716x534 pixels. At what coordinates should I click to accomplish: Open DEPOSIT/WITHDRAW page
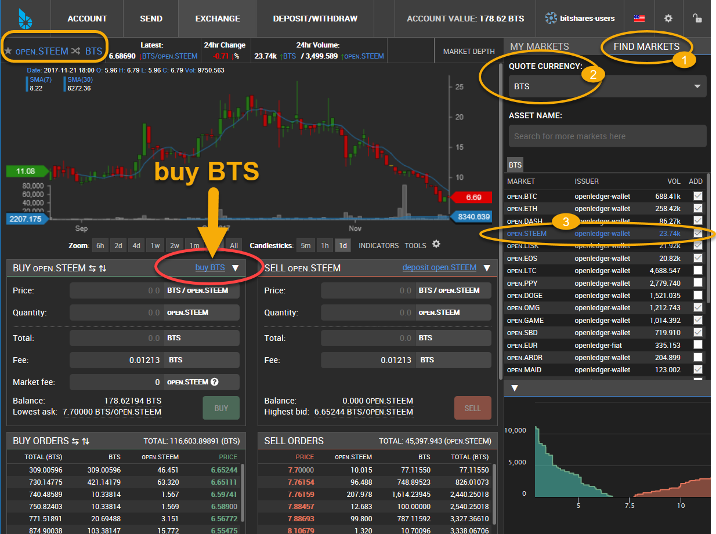click(315, 19)
